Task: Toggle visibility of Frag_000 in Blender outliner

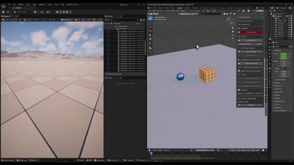Action: coord(289,23)
